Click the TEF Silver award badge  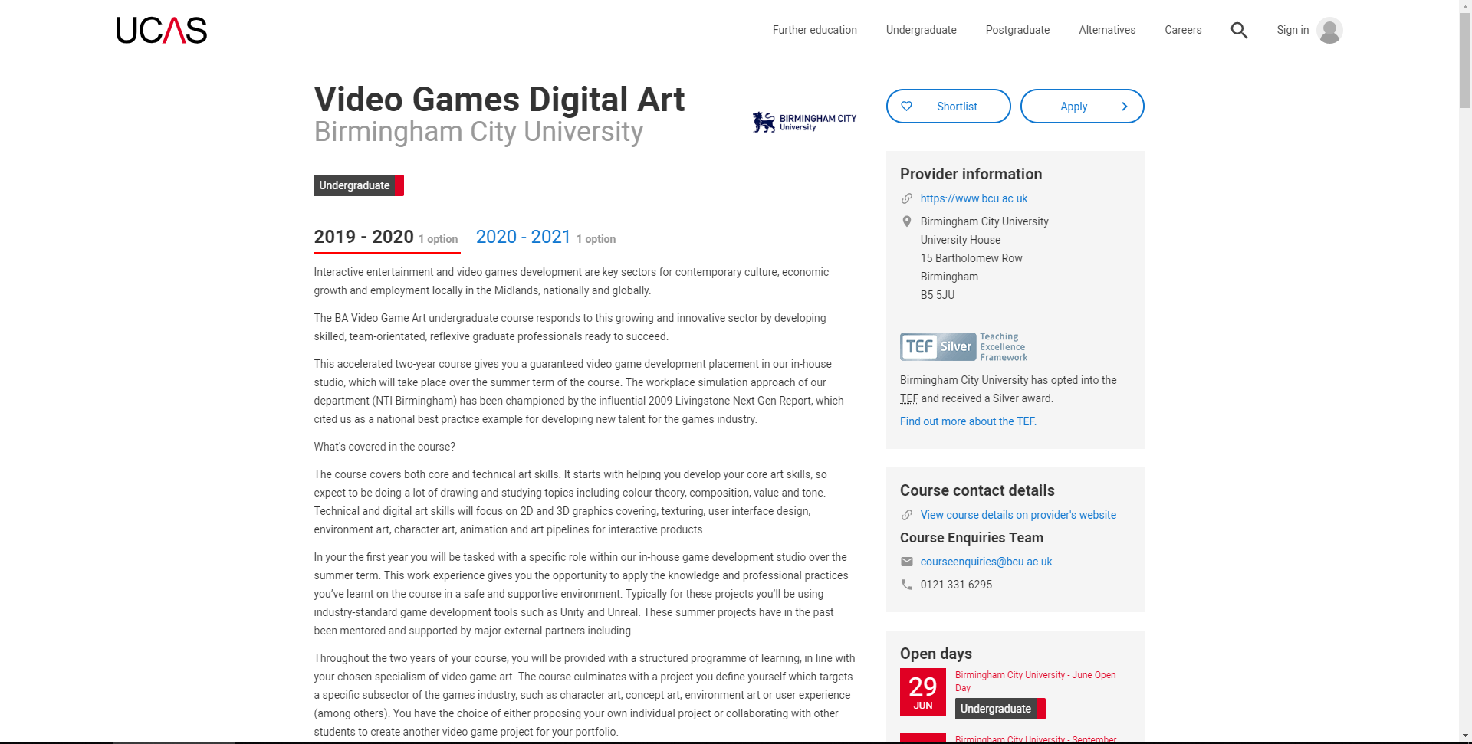point(964,347)
